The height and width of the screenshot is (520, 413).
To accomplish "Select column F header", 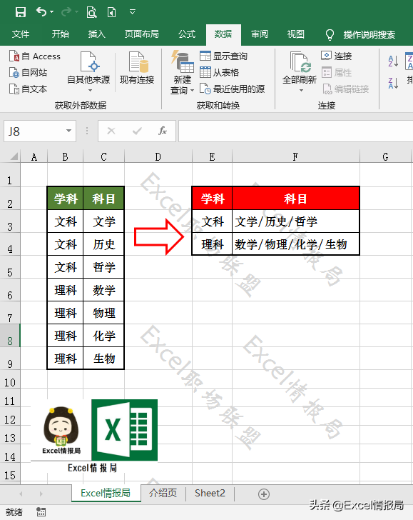I will (295, 156).
